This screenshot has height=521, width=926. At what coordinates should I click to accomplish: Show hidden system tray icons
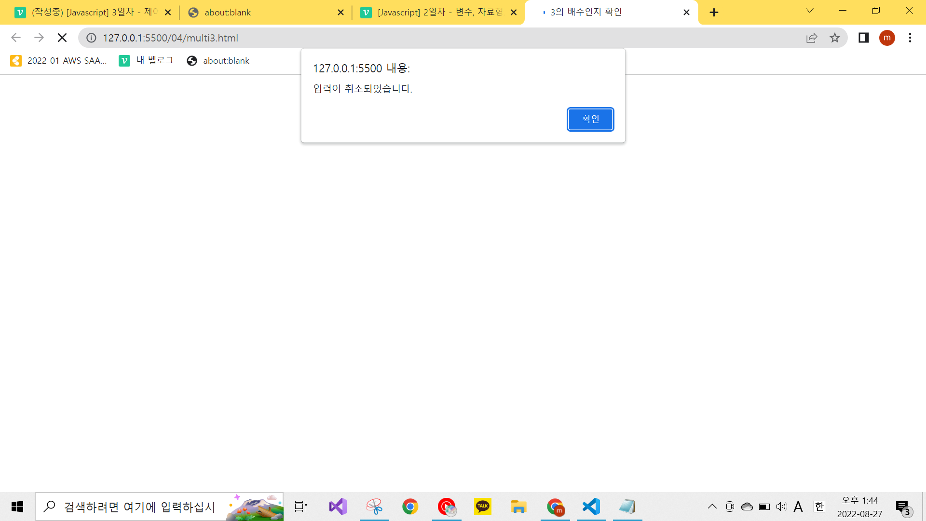tap(712, 507)
